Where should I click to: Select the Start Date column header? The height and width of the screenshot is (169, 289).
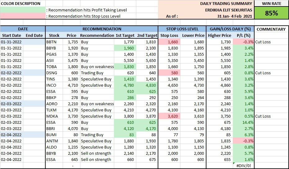click(11, 36)
